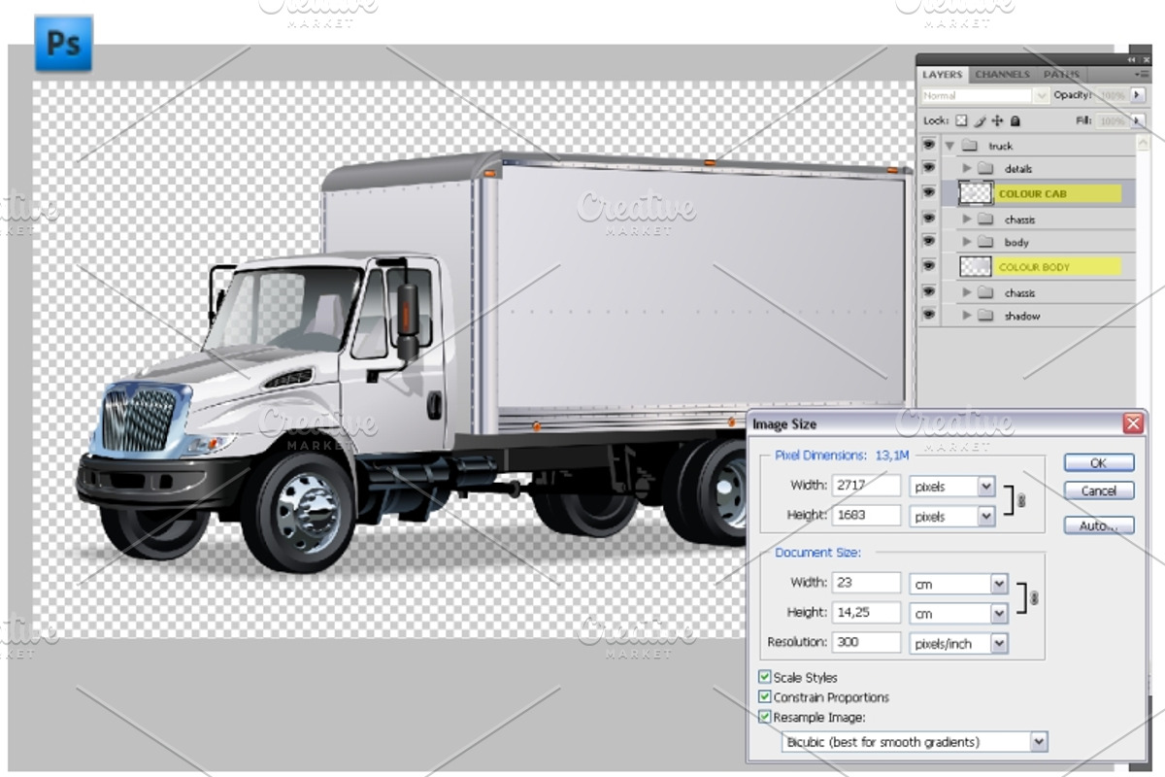Screen dimensions: 1165x777
Task: Click the Resolution input field
Action: (866, 642)
